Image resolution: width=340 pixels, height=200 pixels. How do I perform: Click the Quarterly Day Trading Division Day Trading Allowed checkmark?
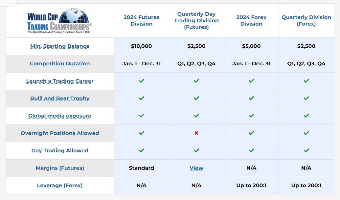coord(196,150)
